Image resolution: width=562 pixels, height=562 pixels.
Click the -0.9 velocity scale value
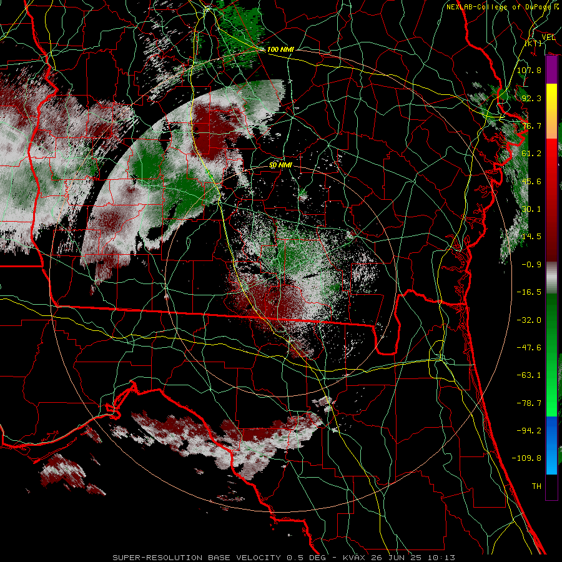(531, 265)
